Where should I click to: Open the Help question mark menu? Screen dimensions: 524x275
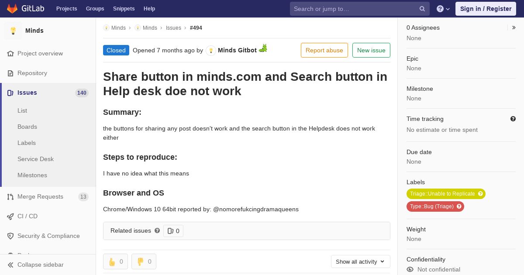tap(443, 9)
